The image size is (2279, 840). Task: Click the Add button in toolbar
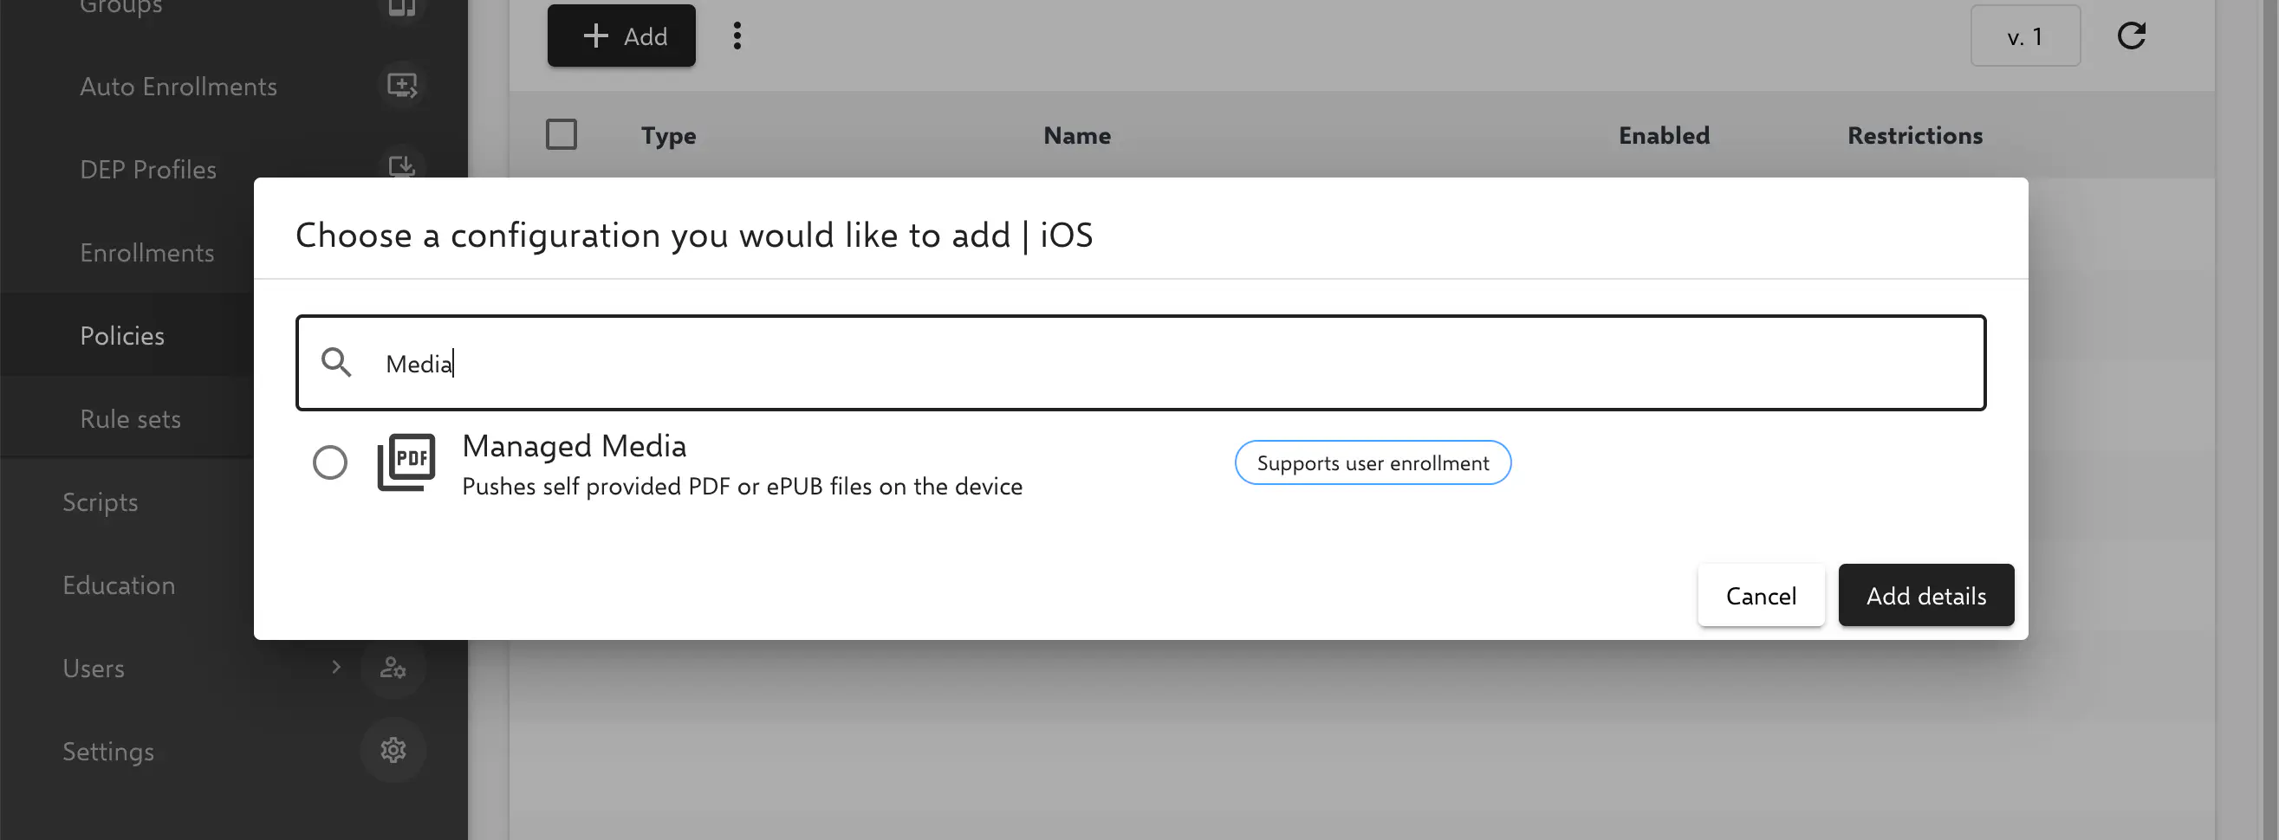621,36
